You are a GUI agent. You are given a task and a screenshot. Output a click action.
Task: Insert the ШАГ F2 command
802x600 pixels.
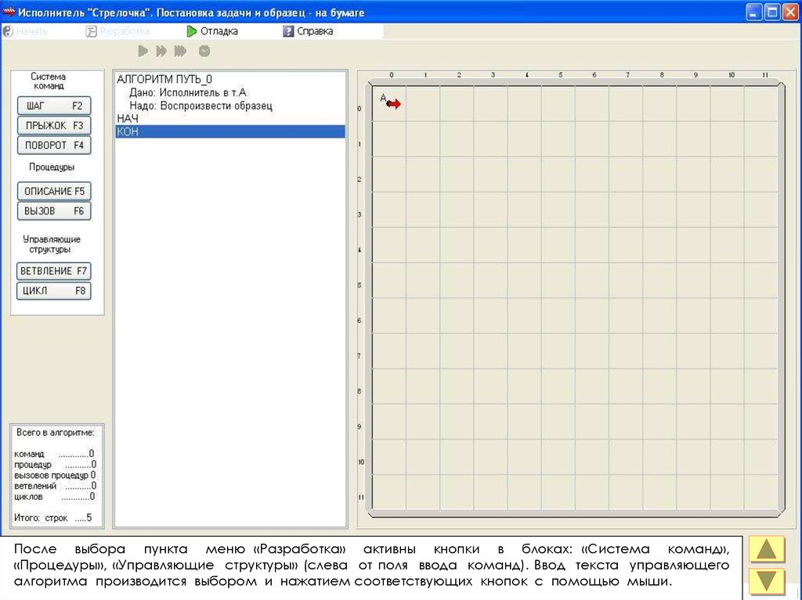point(54,106)
